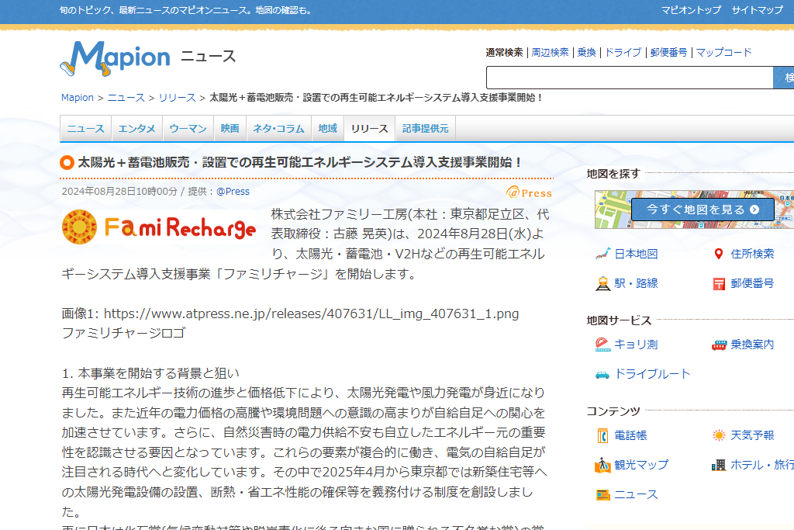Open the ウーマン tab

click(x=188, y=129)
